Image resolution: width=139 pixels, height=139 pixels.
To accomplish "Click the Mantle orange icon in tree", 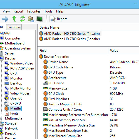I will pyautogui.click(x=7, y=108).
